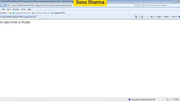Expand the Print options dropdown arrow
The width and height of the screenshot is (180, 101).
point(155,17)
